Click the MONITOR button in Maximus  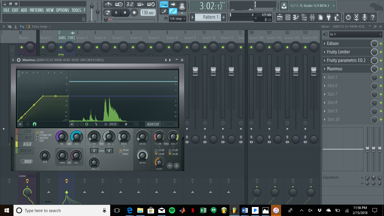153,124
